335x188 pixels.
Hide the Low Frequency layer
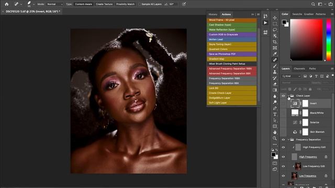[x=283, y=176]
